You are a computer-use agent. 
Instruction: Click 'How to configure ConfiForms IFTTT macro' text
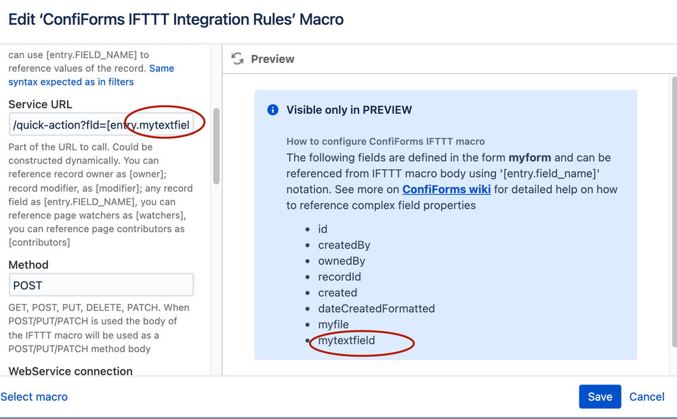tap(386, 141)
